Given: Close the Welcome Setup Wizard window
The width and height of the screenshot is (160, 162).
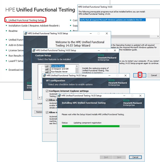Looking at the screenshot, I should pyautogui.click(x=107, y=33).
